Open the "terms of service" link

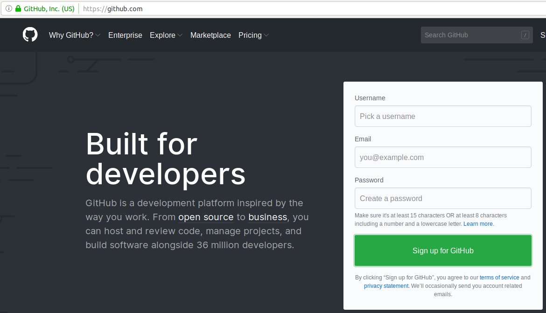[x=499, y=277]
